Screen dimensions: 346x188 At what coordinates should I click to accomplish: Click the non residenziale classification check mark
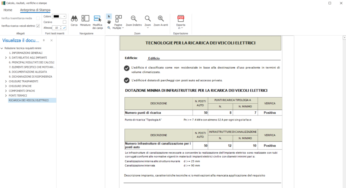click(x=127, y=68)
